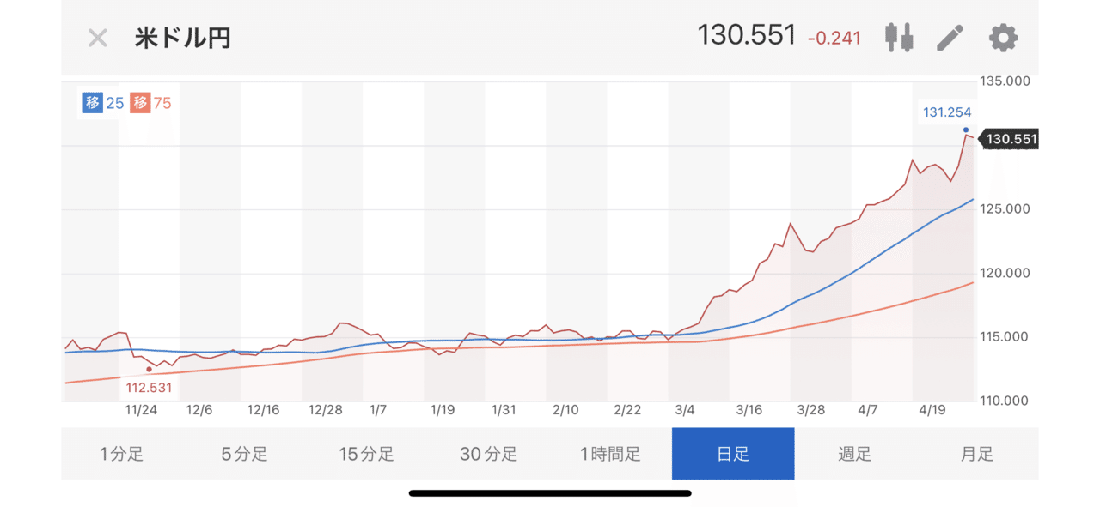Tap the 110.000 price axis label
This screenshot has height=507, width=1100.
coord(1005,401)
